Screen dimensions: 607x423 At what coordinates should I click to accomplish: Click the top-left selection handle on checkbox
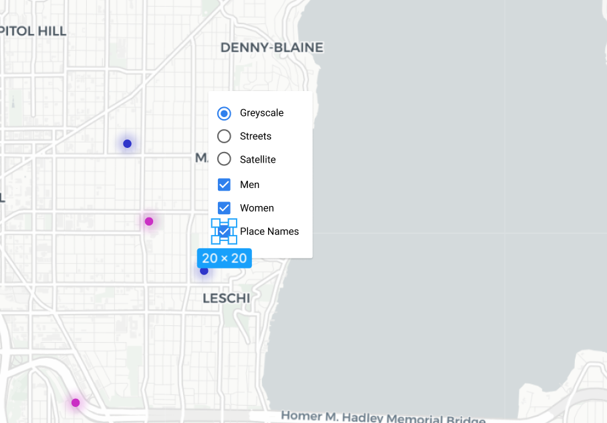tap(216, 223)
